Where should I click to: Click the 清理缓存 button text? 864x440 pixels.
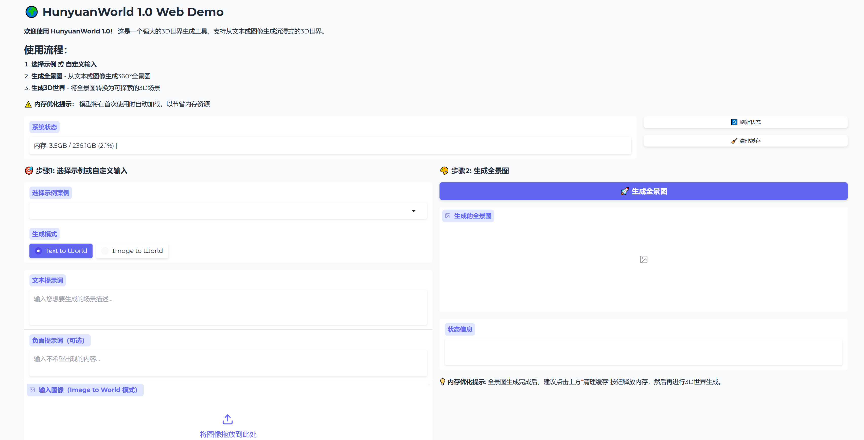[x=750, y=141]
